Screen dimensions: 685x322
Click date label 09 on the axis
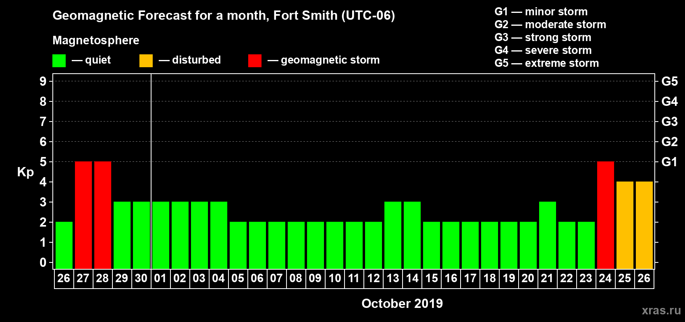coord(315,279)
